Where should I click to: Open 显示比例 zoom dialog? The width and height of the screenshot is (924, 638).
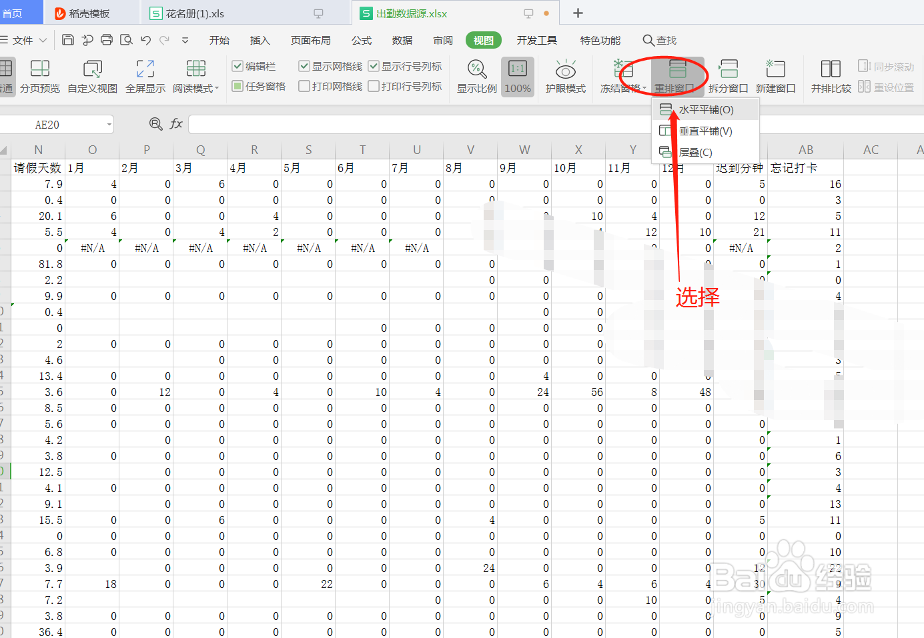pos(477,76)
